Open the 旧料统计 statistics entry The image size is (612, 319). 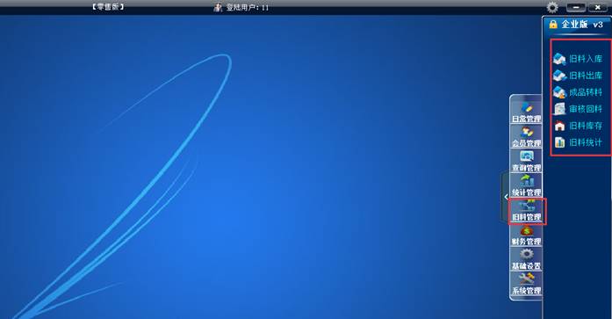tap(578, 142)
